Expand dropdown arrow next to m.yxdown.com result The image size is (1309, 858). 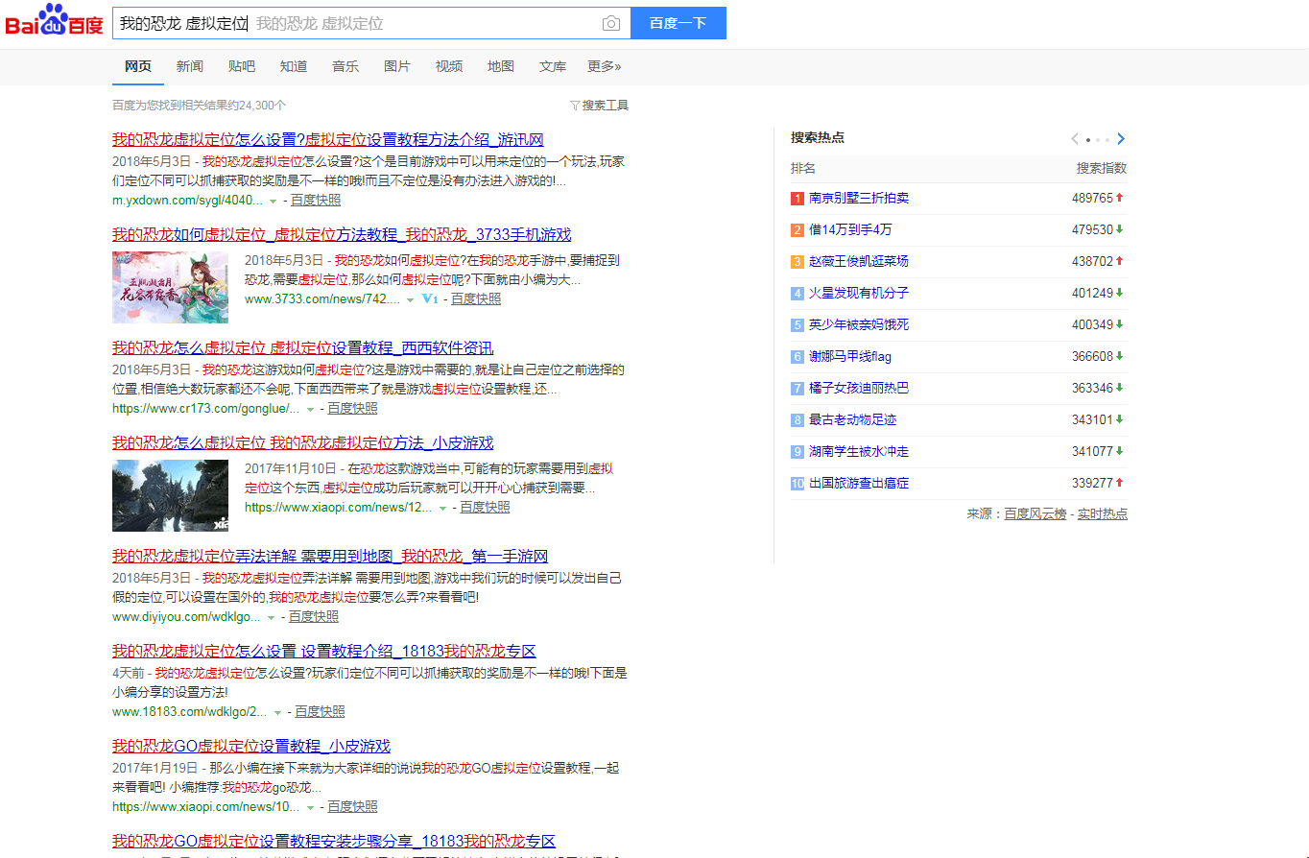(x=274, y=201)
